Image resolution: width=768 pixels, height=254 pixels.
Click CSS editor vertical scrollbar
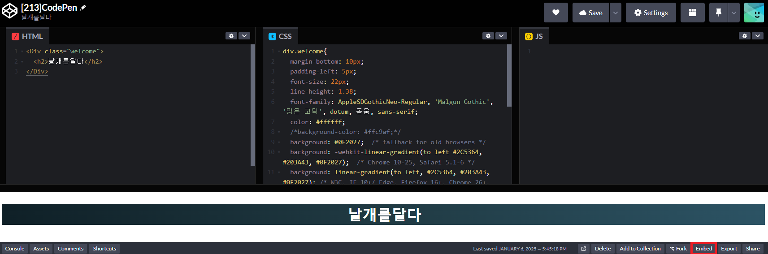[x=509, y=75]
